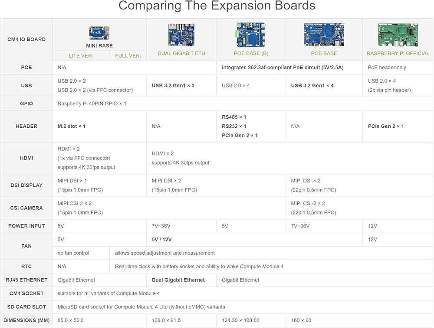Select the LITE VER. label
The width and height of the screenshot is (434, 328).
point(81,55)
